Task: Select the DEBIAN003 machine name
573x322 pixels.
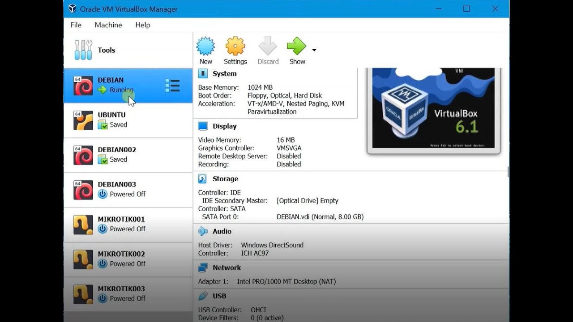Action: click(117, 184)
